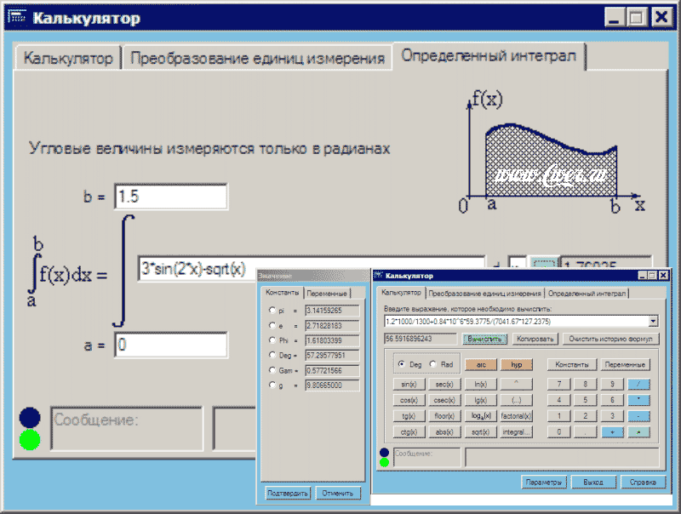
Task: Insert the sin(x) function
Action: tap(409, 384)
